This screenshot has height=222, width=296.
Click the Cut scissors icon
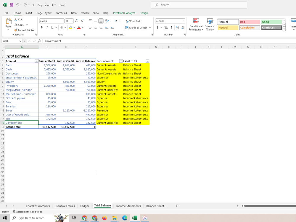click(16, 20)
